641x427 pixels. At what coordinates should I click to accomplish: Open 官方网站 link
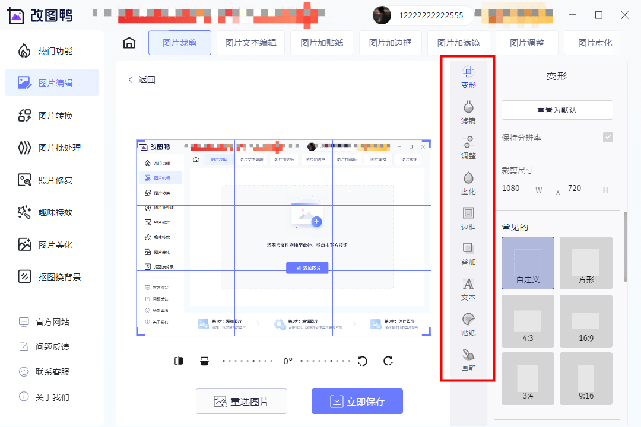click(x=45, y=322)
